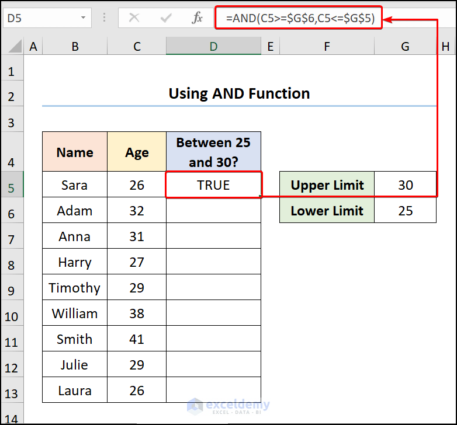
Task: Click the Enter checkmark formula bar icon
Action: tap(166, 18)
